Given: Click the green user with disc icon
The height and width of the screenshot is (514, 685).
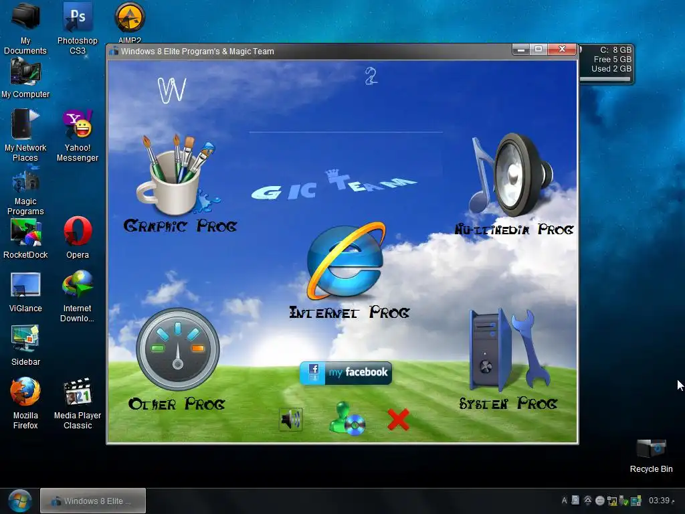Looking at the screenshot, I should click(x=347, y=419).
